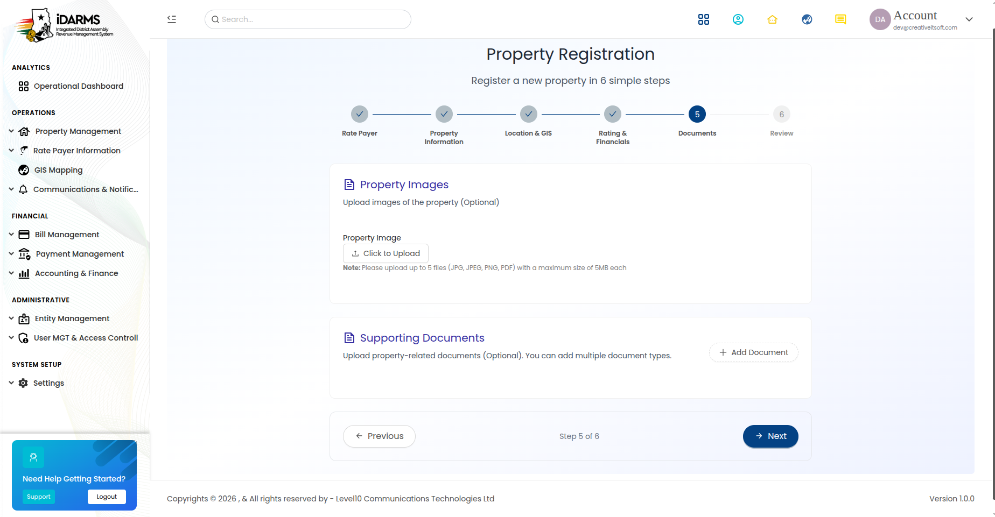
Task: Go back with Previous button
Action: pyautogui.click(x=379, y=436)
